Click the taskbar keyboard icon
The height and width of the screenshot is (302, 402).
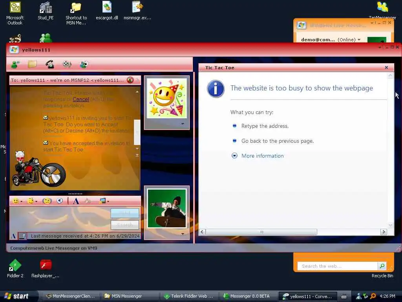point(344,296)
